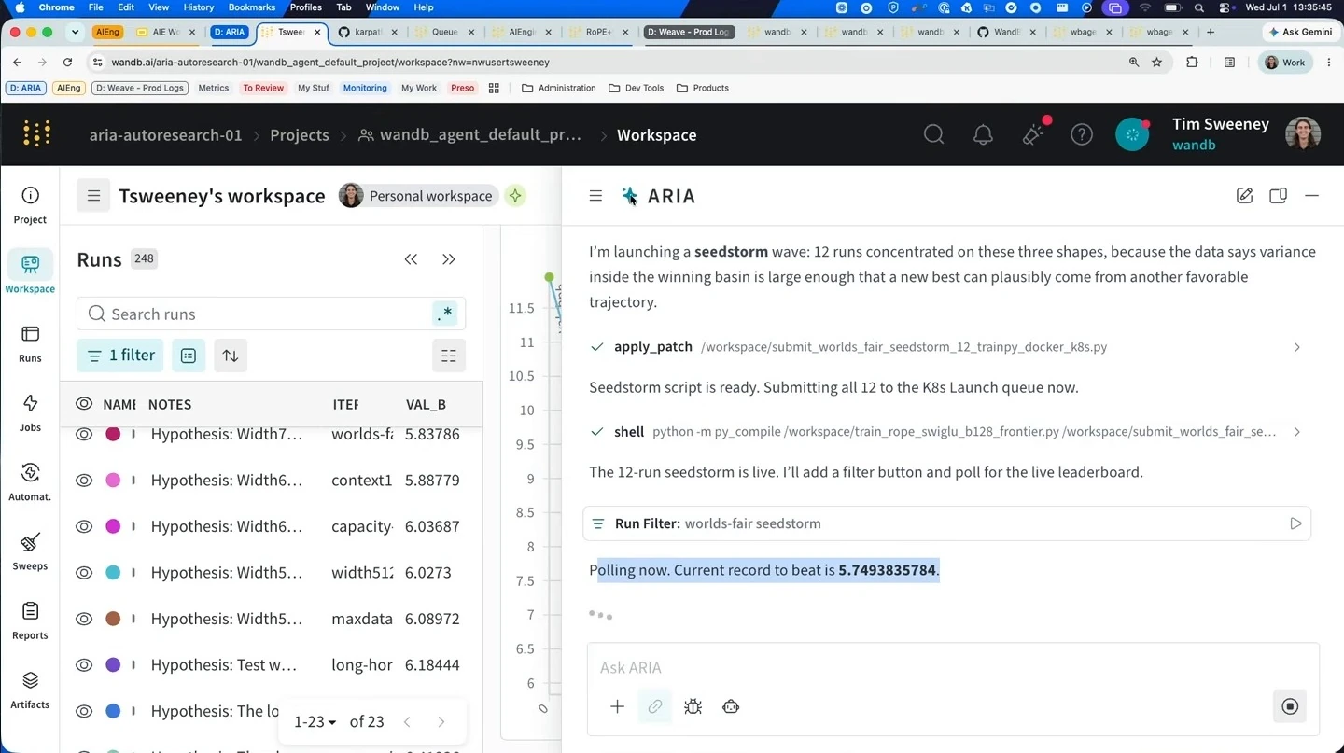The image size is (1344, 753).
Task: Click the Ask Gemini button
Action: 1298,32
